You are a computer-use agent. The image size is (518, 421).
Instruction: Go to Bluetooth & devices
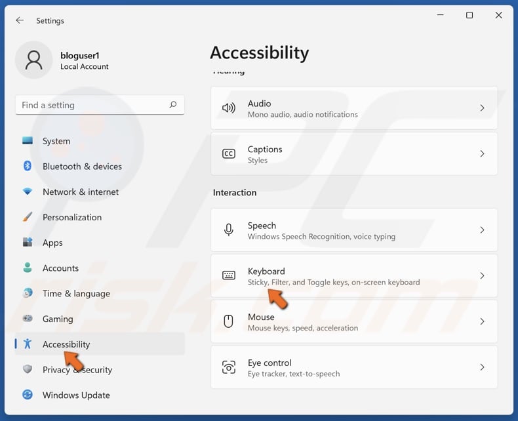100,166
